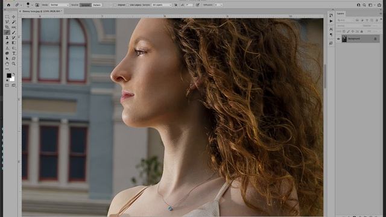Image resolution: width=386 pixels, height=217 pixels.
Task: Select the Eraser tool
Action: [7, 43]
